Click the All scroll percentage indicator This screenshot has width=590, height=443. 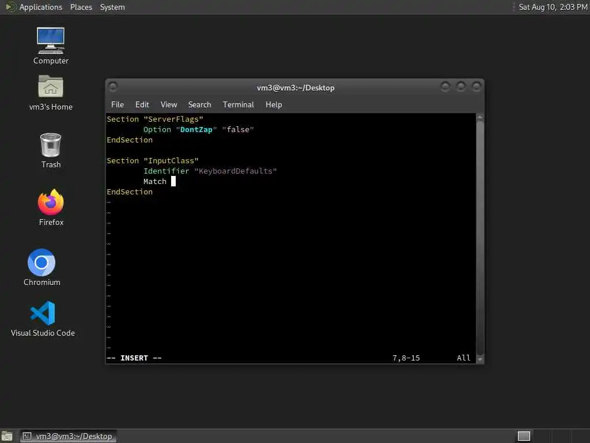pyautogui.click(x=464, y=358)
